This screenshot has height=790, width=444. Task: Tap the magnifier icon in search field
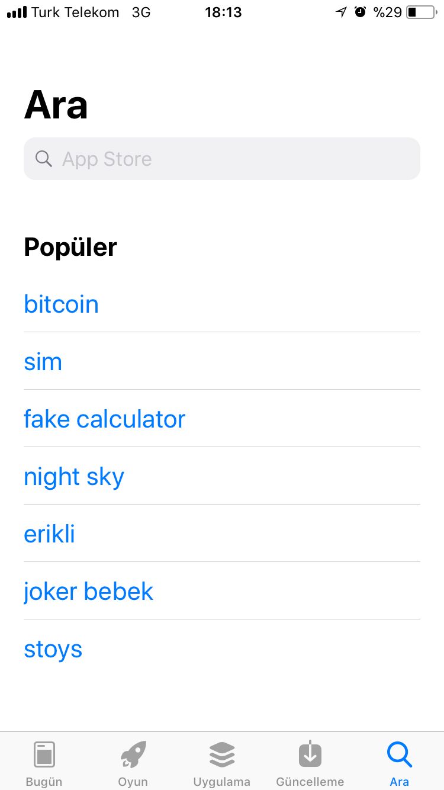[x=44, y=159]
